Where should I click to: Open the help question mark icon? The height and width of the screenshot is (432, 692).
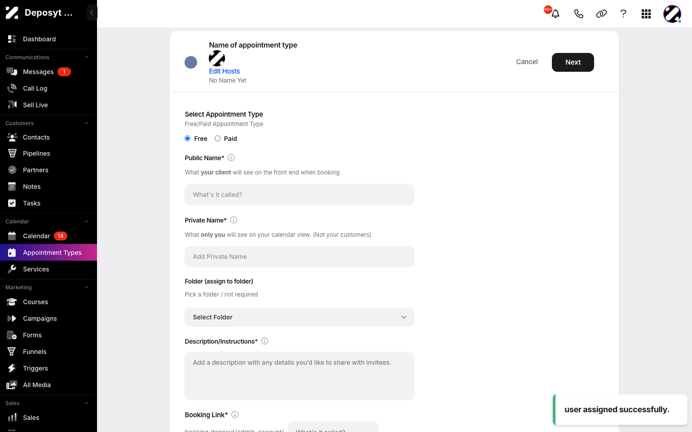coord(623,13)
